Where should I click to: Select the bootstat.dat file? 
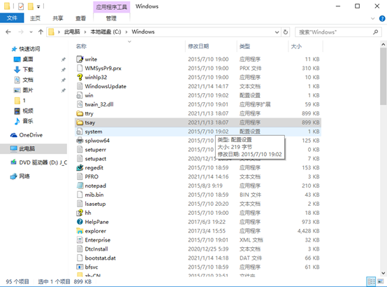(198, 258)
